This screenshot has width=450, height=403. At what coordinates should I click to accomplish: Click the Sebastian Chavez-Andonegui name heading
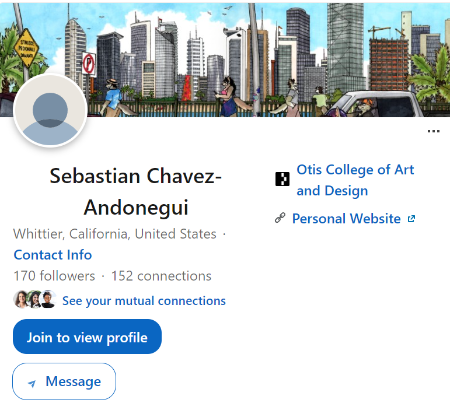click(136, 192)
